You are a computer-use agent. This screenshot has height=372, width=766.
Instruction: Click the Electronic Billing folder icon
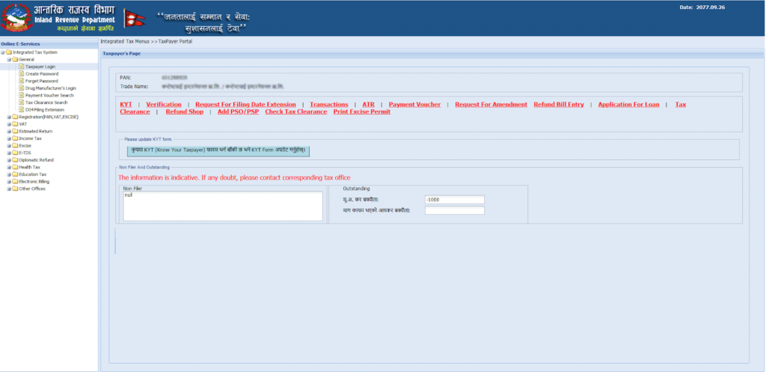click(15, 181)
